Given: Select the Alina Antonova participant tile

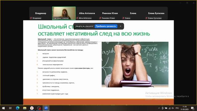Looking at the screenshot, I should pos(87,13).
